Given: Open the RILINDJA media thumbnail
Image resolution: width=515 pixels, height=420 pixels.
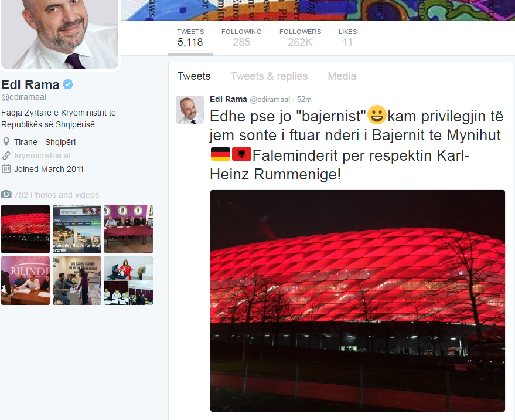Looking at the screenshot, I should [x=25, y=280].
